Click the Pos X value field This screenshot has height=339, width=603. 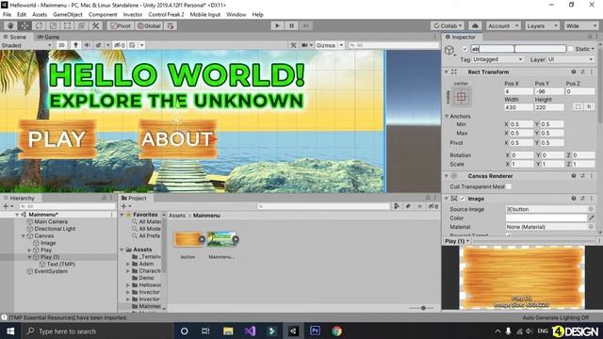(519, 91)
